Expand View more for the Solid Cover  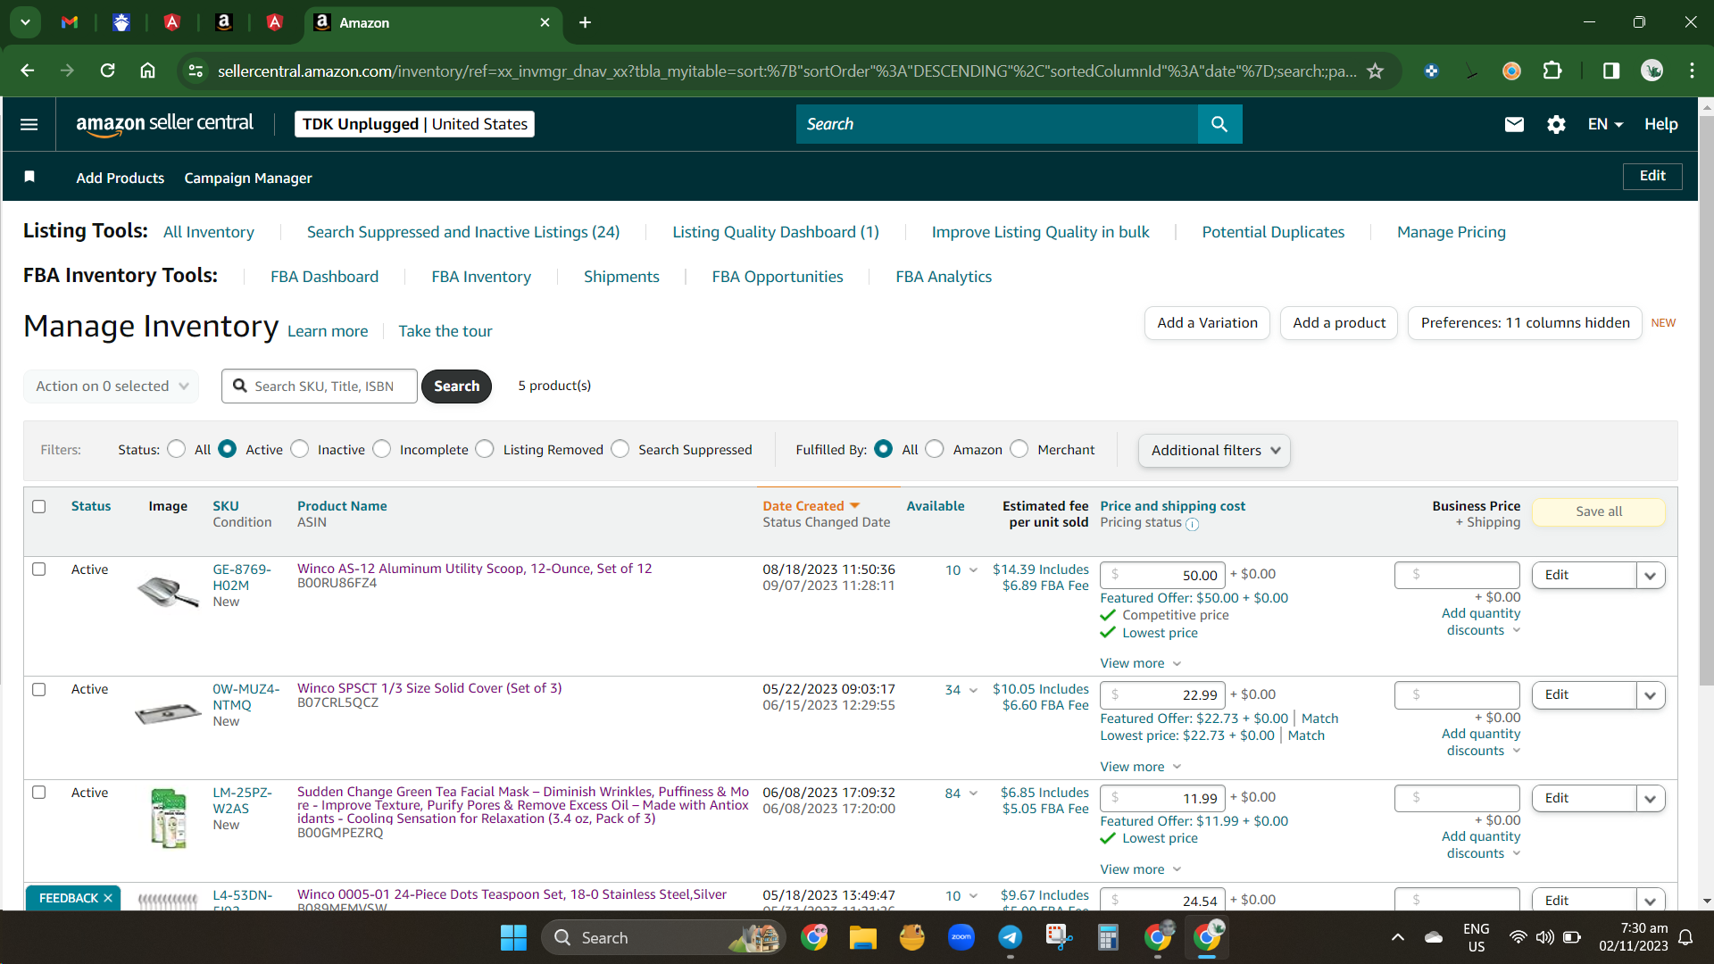(1141, 767)
